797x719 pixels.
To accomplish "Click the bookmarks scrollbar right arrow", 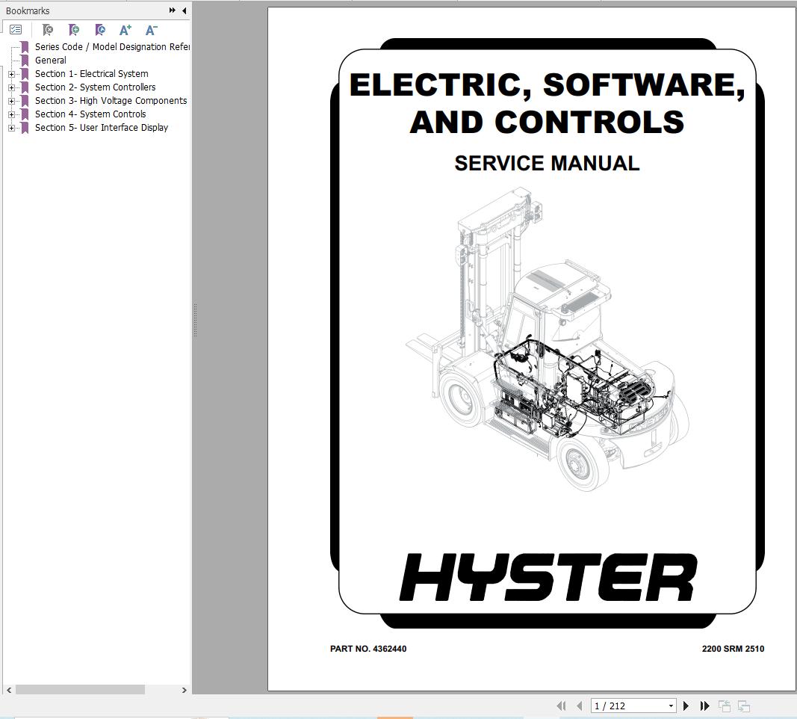I will [x=184, y=690].
